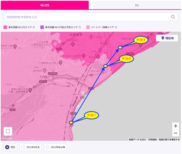Click the 神奈川県立生命の星・地球博物館 museum marker
Image resolution: width=182 pixels, height=154 pixels.
[x=30, y=90]
